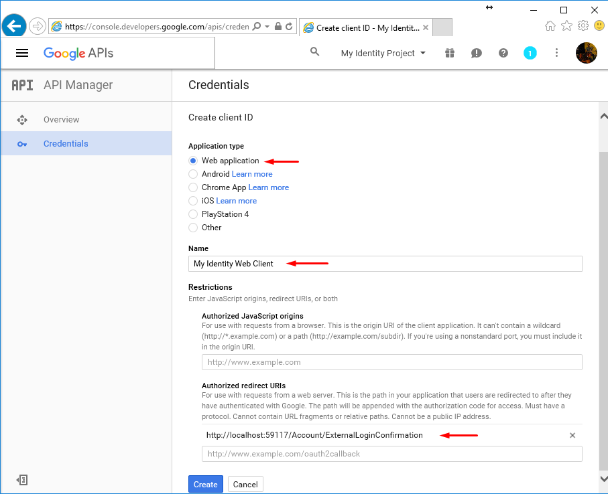Select Web application radio button
Viewport: 608px width, 494px height.
193,161
